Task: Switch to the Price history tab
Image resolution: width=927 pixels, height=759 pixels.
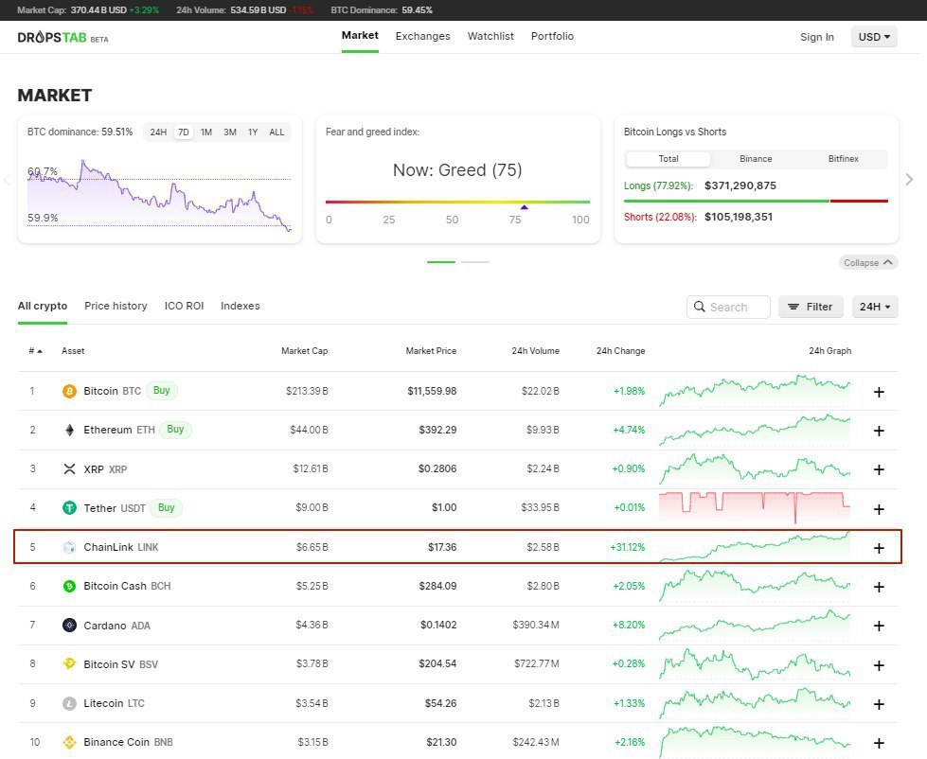Action: click(116, 306)
